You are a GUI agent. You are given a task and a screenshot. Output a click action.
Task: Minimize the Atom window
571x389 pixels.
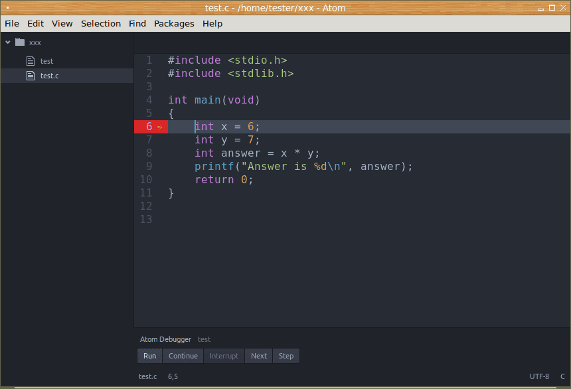coord(540,9)
